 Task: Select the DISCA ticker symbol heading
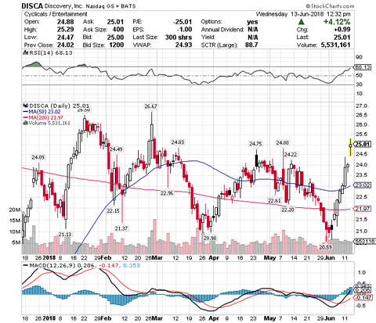(x=32, y=5)
